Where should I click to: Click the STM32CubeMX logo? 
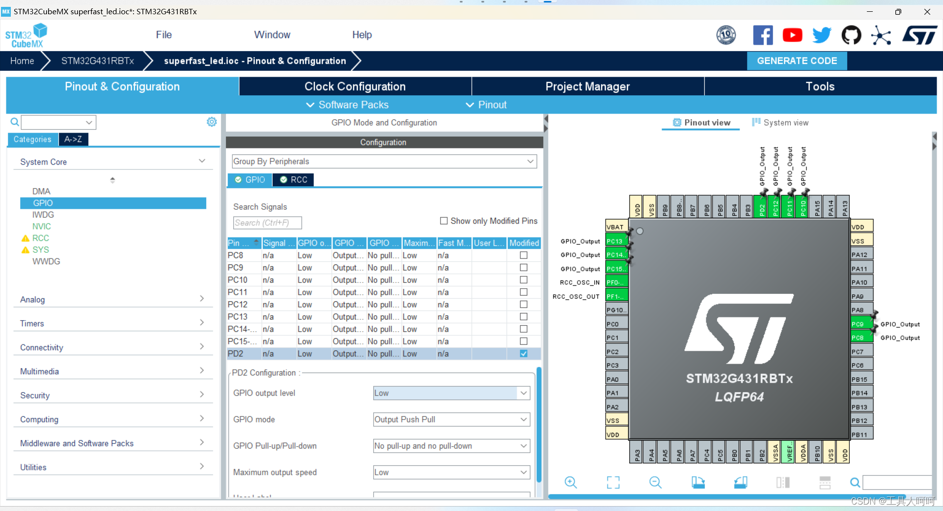click(x=27, y=35)
